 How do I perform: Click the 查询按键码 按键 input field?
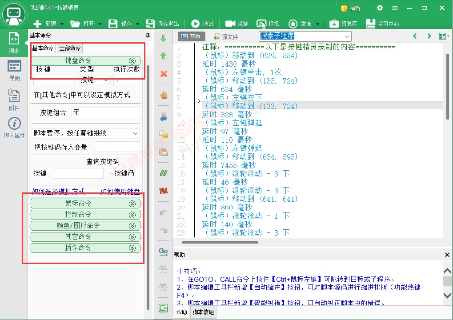(79, 173)
